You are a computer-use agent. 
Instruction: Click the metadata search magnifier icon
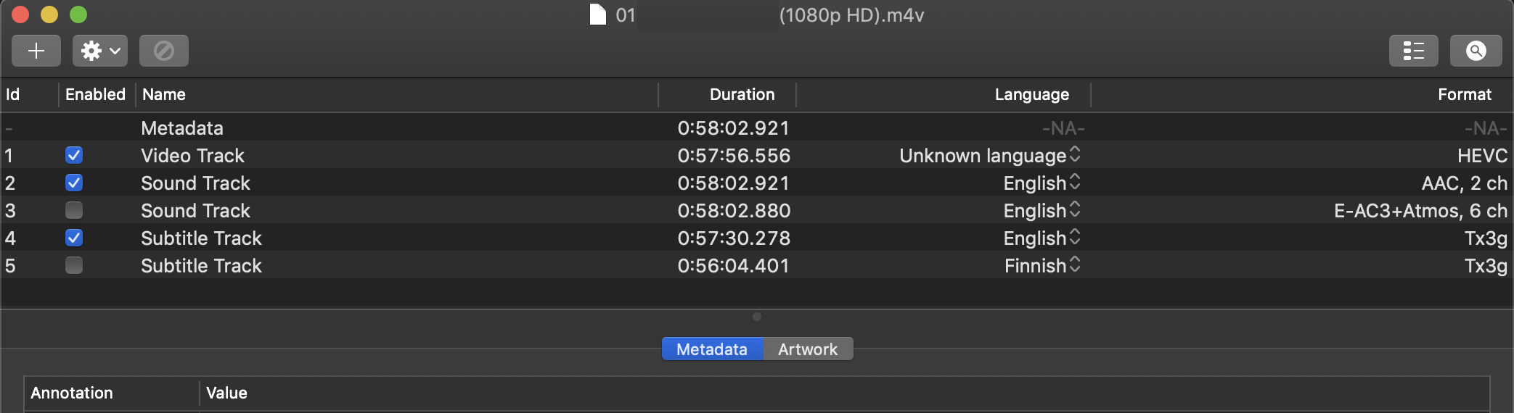[1476, 51]
